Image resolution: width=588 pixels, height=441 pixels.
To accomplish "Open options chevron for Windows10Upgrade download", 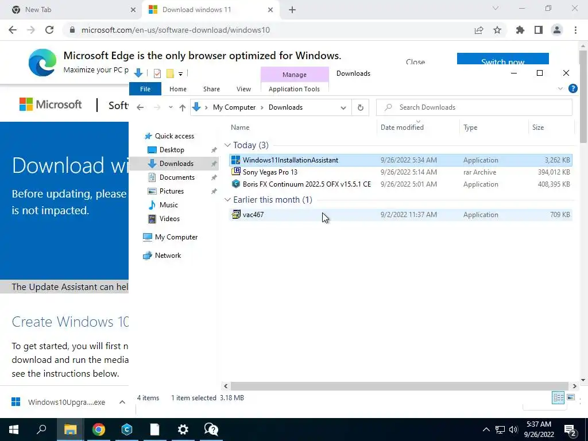I will [x=122, y=403].
